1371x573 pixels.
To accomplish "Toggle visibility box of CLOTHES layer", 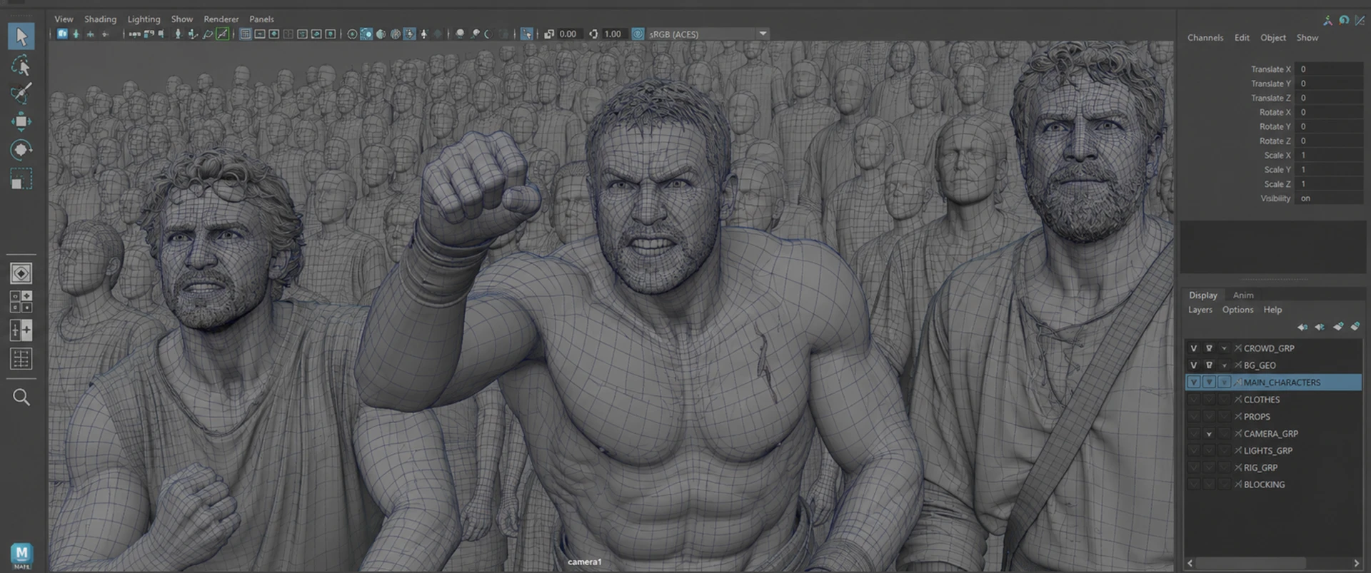I will (x=1193, y=400).
